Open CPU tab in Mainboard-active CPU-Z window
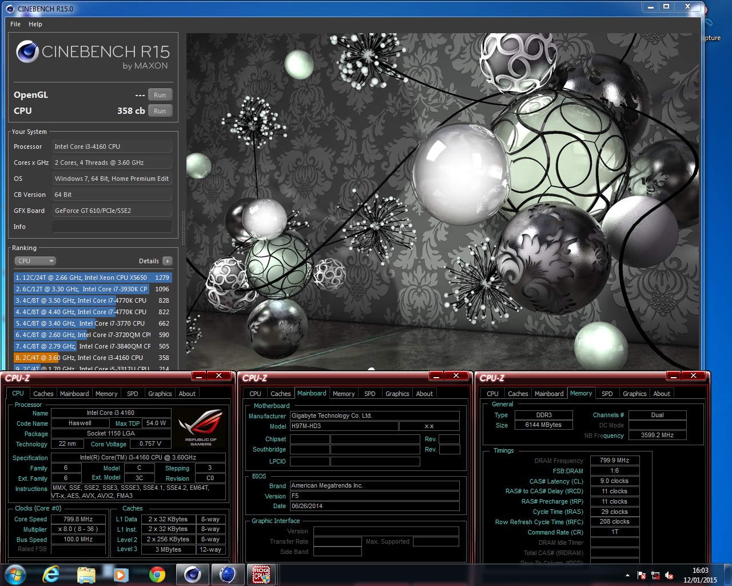Image resolution: width=732 pixels, height=586 pixels. [x=256, y=394]
